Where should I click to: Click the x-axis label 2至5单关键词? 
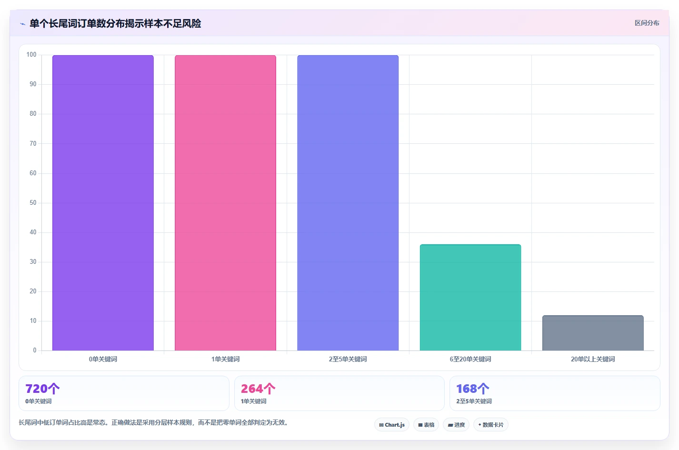(x=348, y=359)
